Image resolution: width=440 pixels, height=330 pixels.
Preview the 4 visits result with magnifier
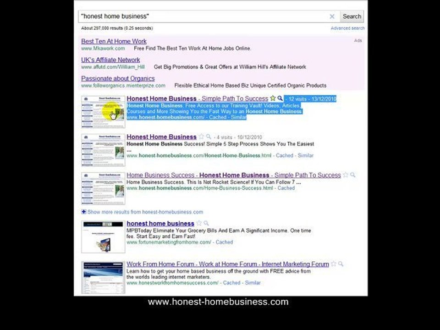[208, 137]
